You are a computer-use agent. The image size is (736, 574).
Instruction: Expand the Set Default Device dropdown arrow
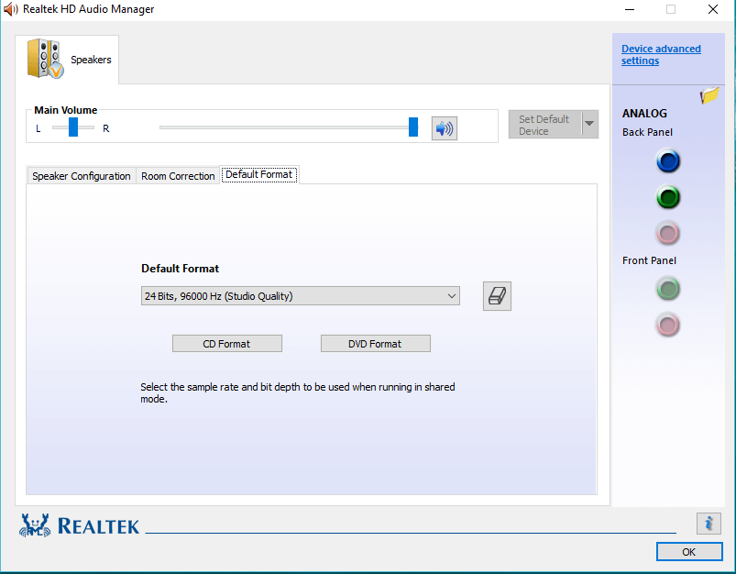(x=588, y=124)
